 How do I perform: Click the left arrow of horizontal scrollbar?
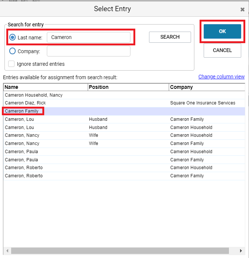7,251
